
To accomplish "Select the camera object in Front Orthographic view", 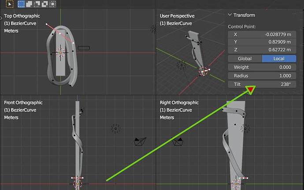I will click(140, 142).
